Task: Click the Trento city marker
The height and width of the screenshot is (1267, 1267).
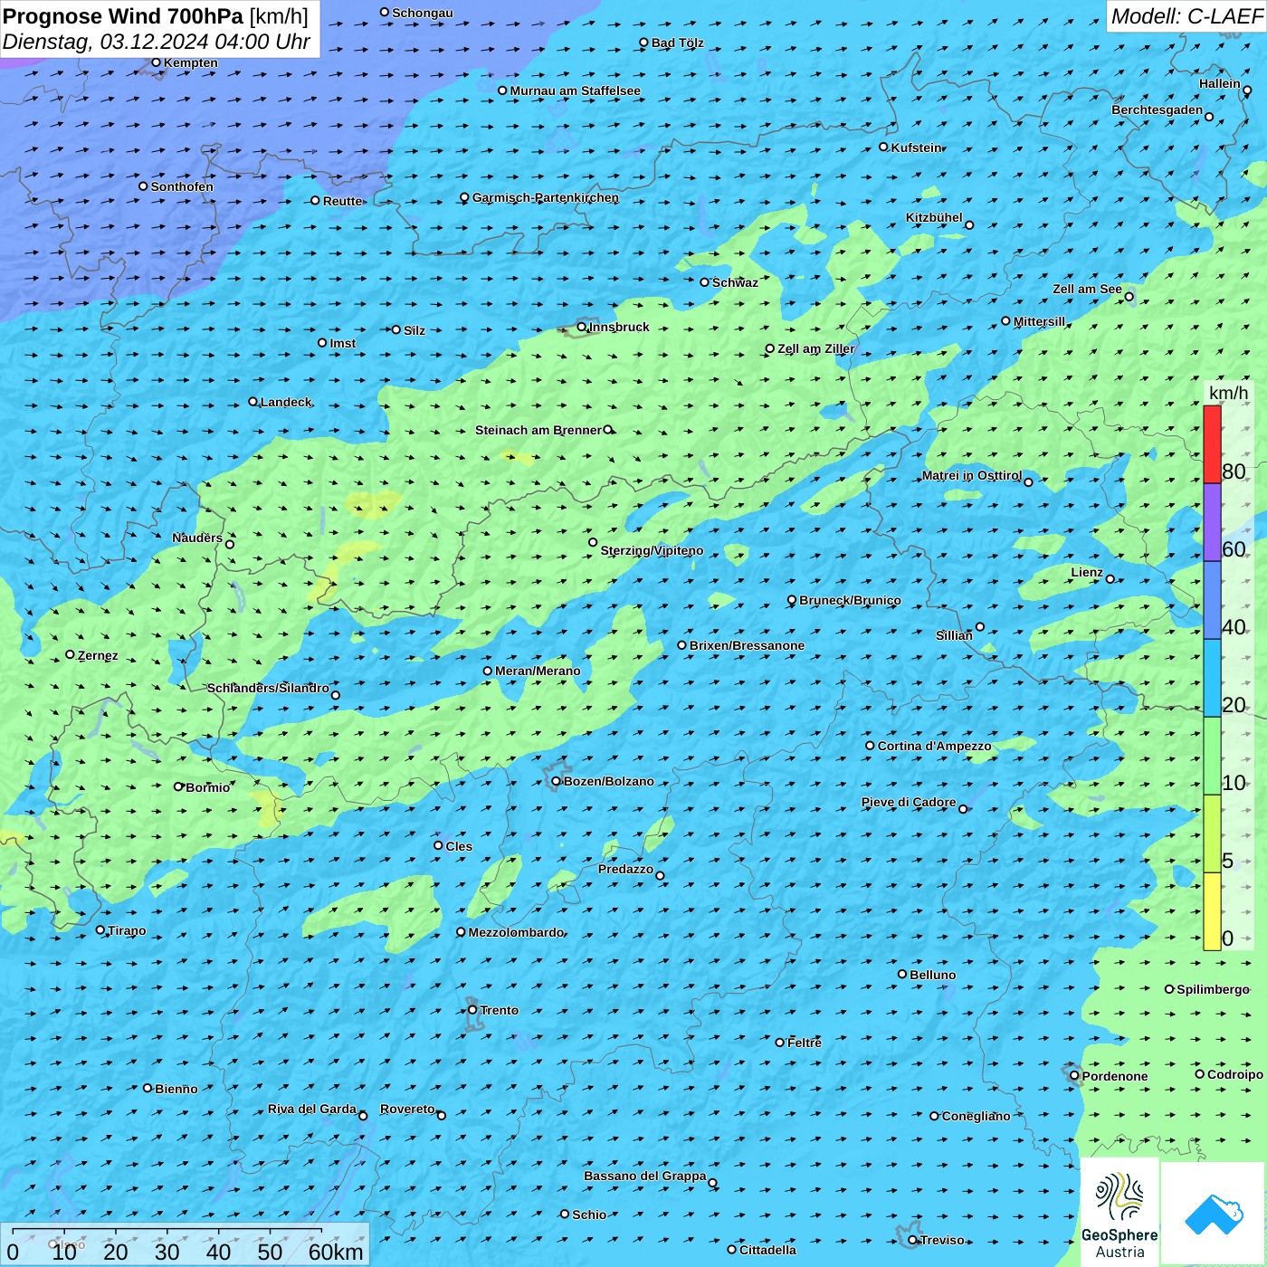Action: [x=472, y=1010]
